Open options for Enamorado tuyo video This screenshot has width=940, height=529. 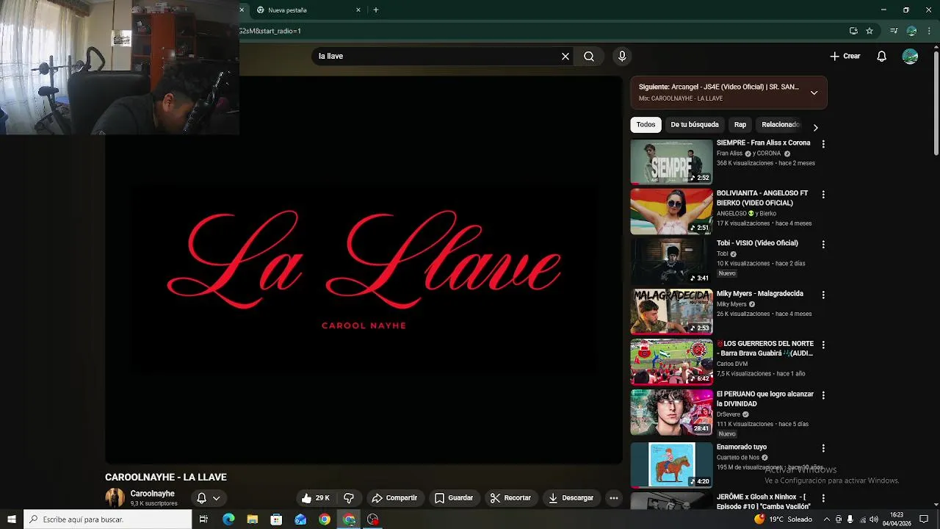coord(823,448)
